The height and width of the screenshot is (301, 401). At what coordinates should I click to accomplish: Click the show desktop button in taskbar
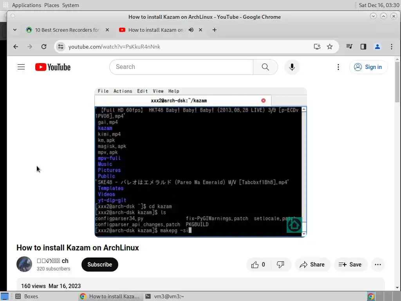(x=5, y=296)
